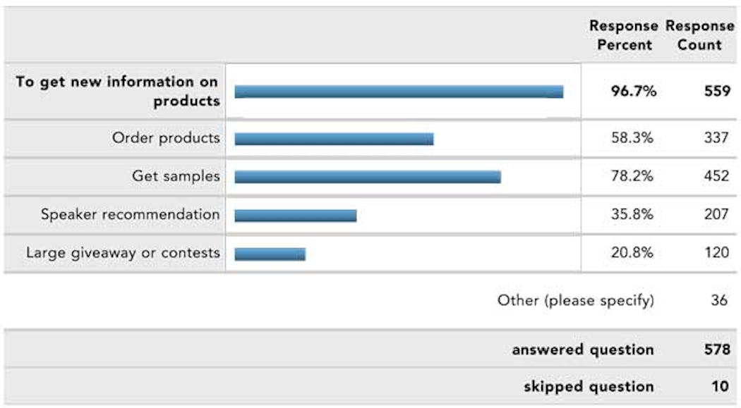This screenshot has height=408, width=741.
Task: Select the Order products bar
Action: pos(334,139)
